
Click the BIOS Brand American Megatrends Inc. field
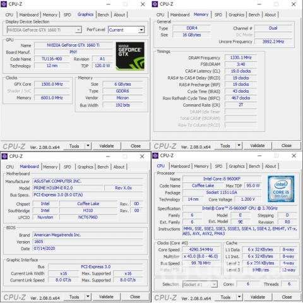pos(88,235)
